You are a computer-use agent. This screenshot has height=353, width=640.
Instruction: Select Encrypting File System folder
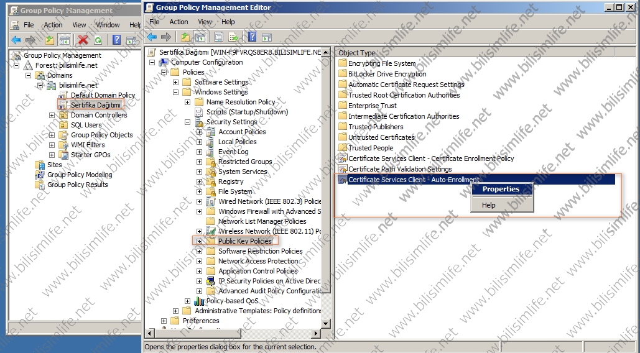tap(377, 63)
